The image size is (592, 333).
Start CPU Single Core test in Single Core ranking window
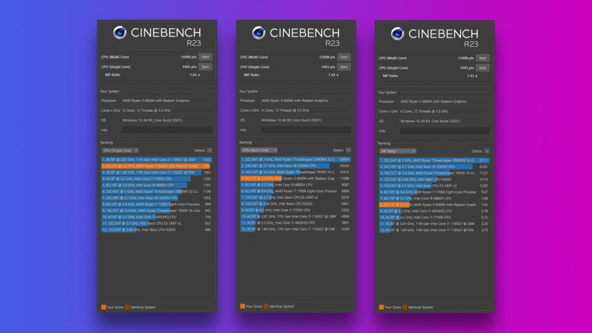point(205,67)
